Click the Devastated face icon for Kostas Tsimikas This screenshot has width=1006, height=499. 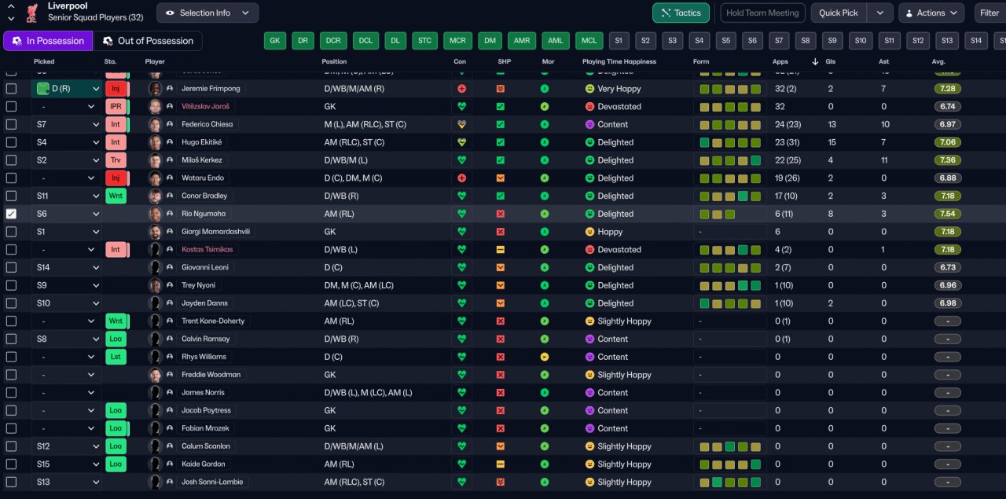point(589,250)
